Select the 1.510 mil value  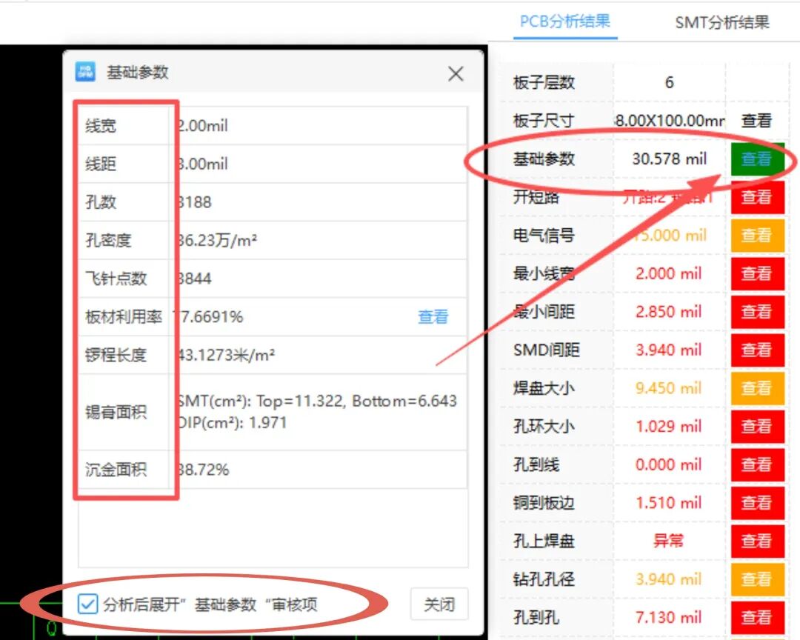[x=668, y=503]
